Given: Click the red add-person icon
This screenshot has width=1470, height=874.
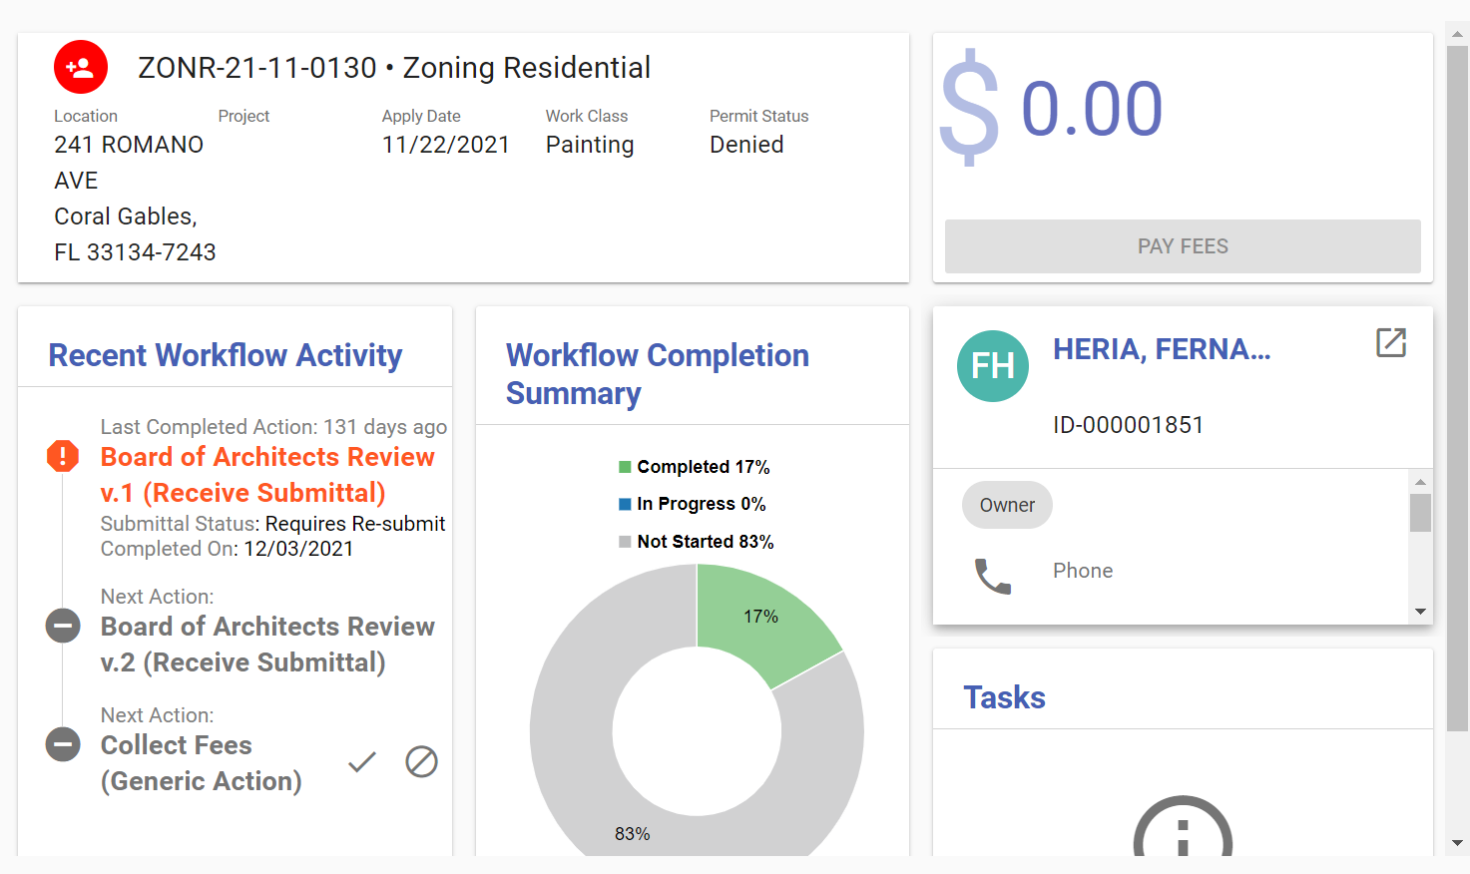Looking at the screenshot, I should coord(80,67).
